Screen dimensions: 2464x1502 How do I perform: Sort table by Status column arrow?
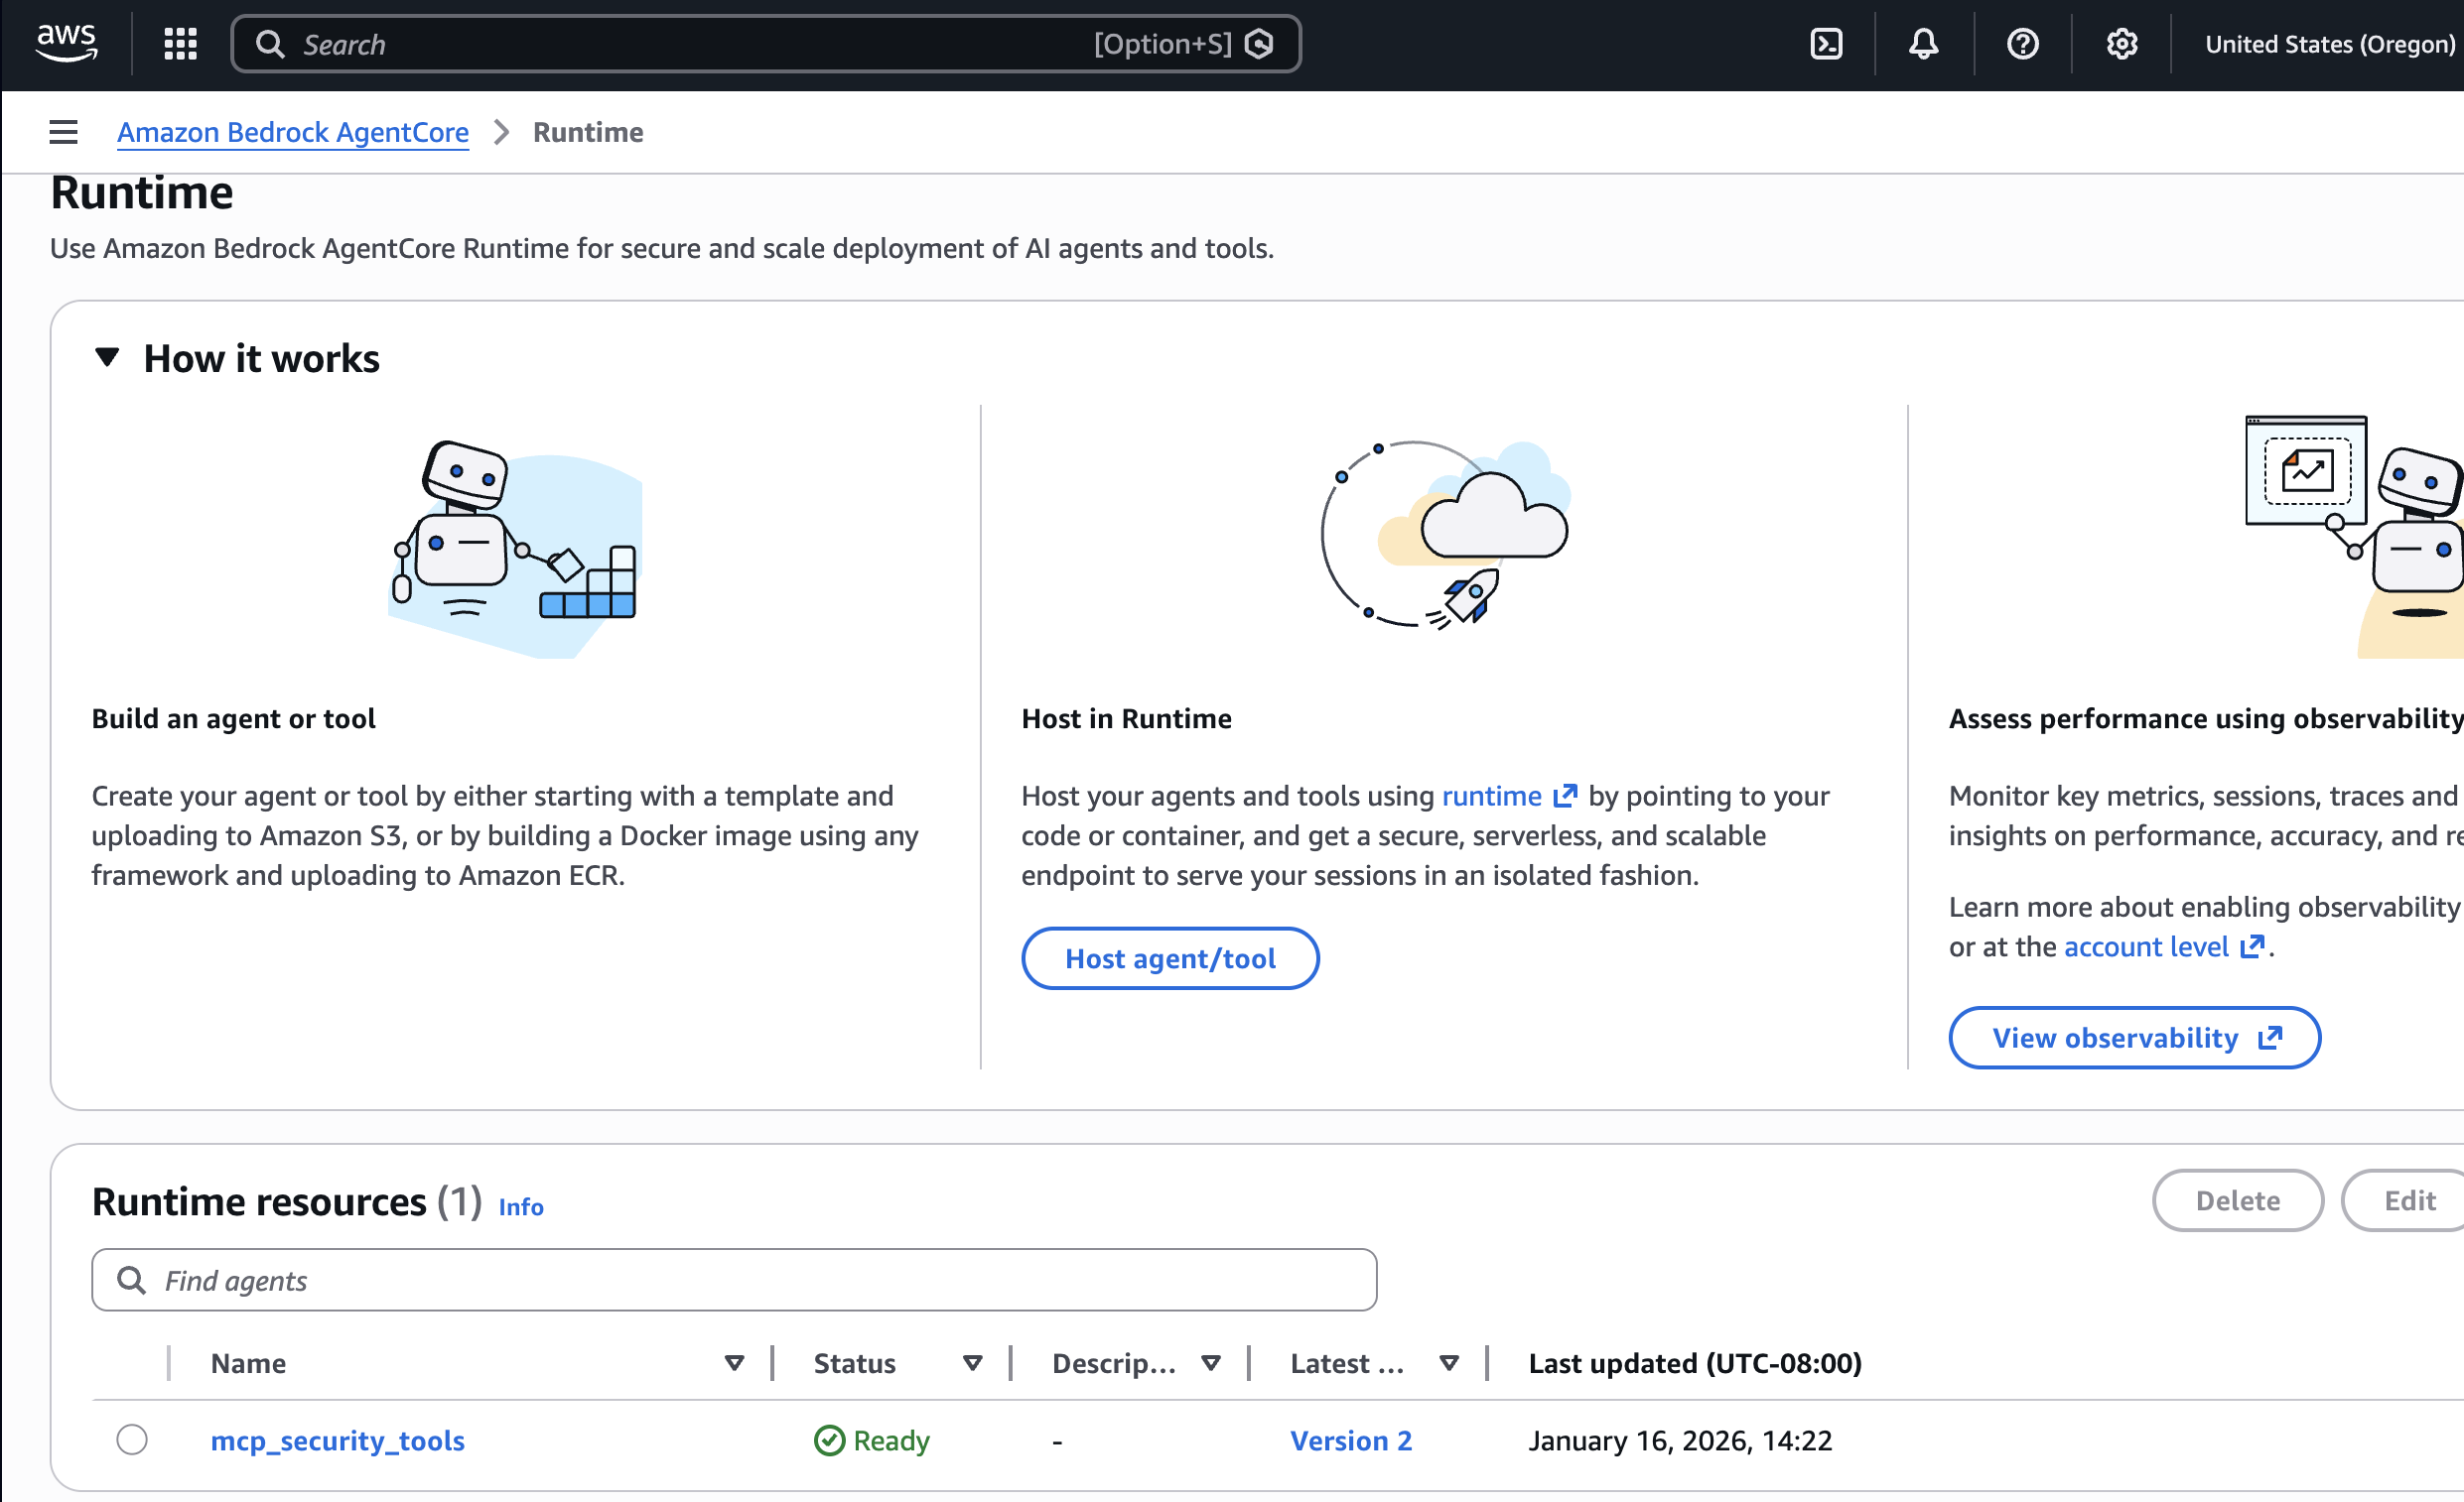coord(972,1363)
